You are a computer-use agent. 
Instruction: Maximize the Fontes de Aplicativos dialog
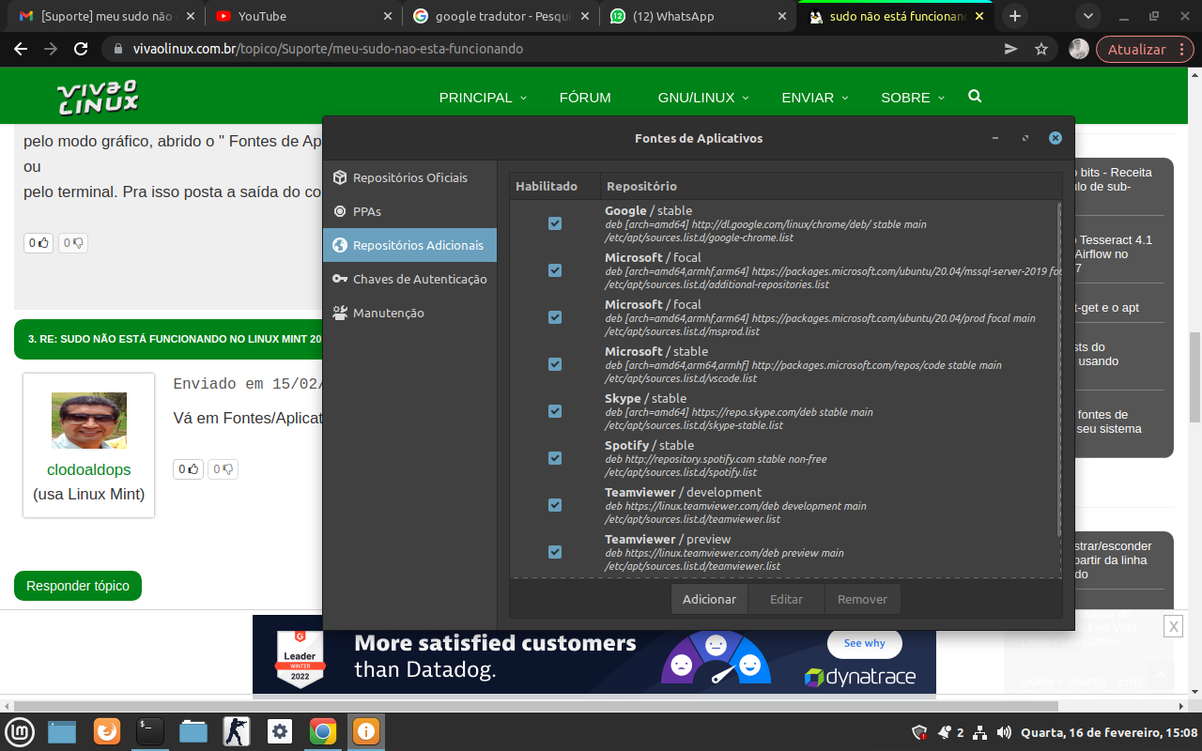(1025, 138)
